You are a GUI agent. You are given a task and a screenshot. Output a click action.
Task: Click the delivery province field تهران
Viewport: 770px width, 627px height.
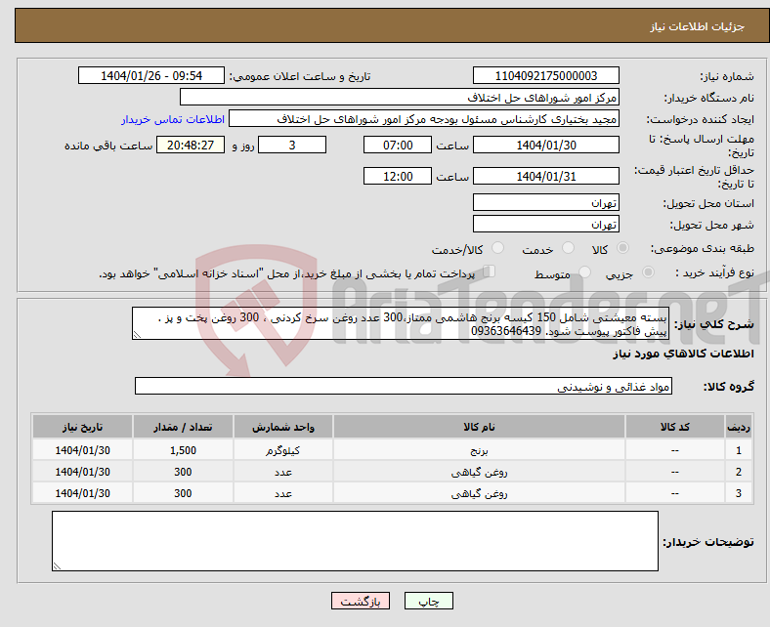pyautogui.click(x=545, y=202)
